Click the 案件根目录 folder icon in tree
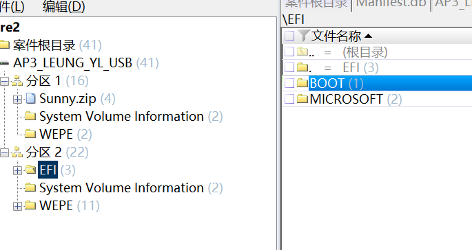The image size is (472, 250). (5, 45)
